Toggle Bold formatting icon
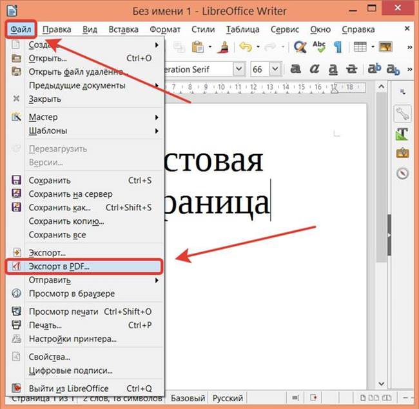Viewport: 419px width, 409px height. (295, 69)
